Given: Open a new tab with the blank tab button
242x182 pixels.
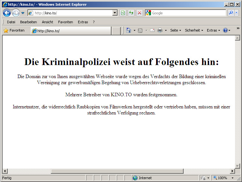Looking at the screenshot, I should pos(116,31).
